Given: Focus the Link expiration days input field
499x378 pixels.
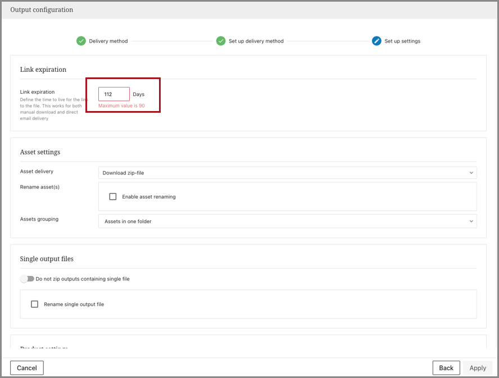Looking at the screenshot, I should [x=114, y=94].
